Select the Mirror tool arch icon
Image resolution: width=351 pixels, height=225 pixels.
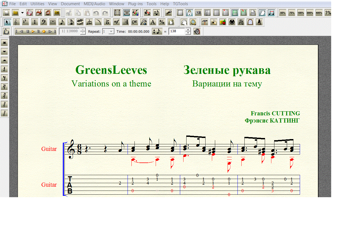pyautogui.click(x=250, y=22)
